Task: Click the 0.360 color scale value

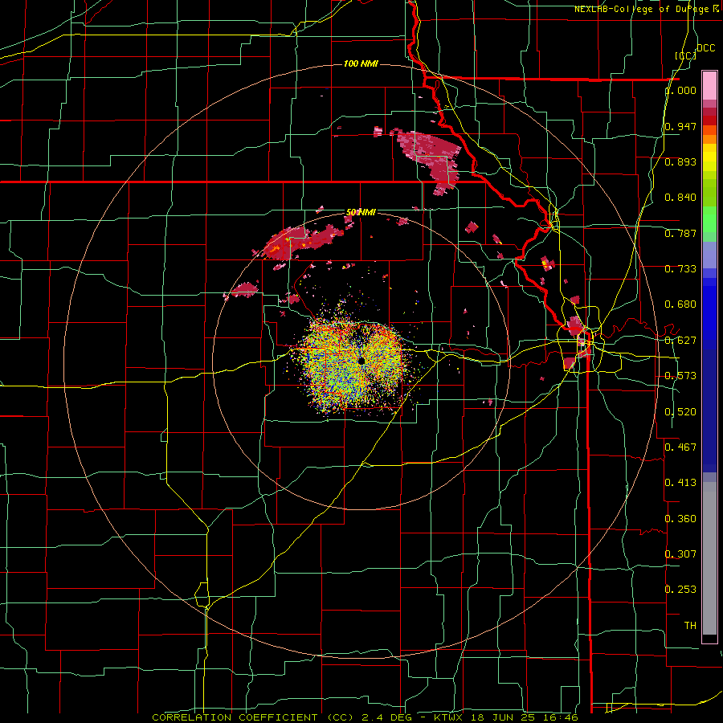Action: click(680, 519)
